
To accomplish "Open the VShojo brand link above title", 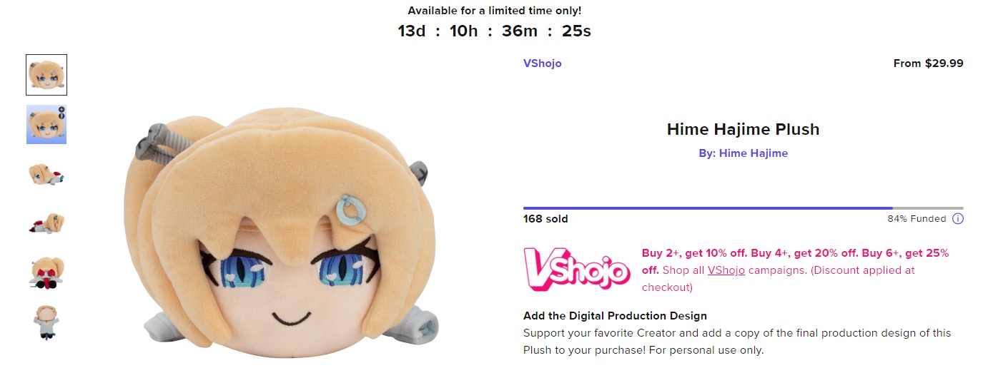I will point(543,63).
